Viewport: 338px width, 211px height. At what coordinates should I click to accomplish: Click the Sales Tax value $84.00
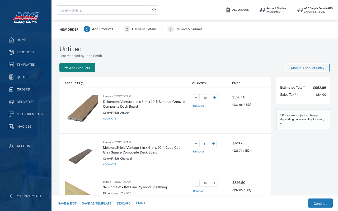click(x=321, y=95)
